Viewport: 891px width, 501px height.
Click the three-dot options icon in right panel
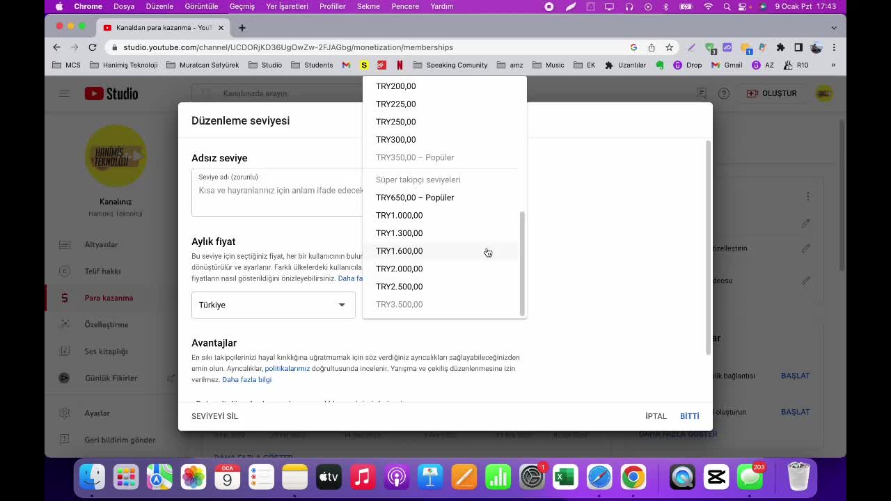[x=807, y=197]
